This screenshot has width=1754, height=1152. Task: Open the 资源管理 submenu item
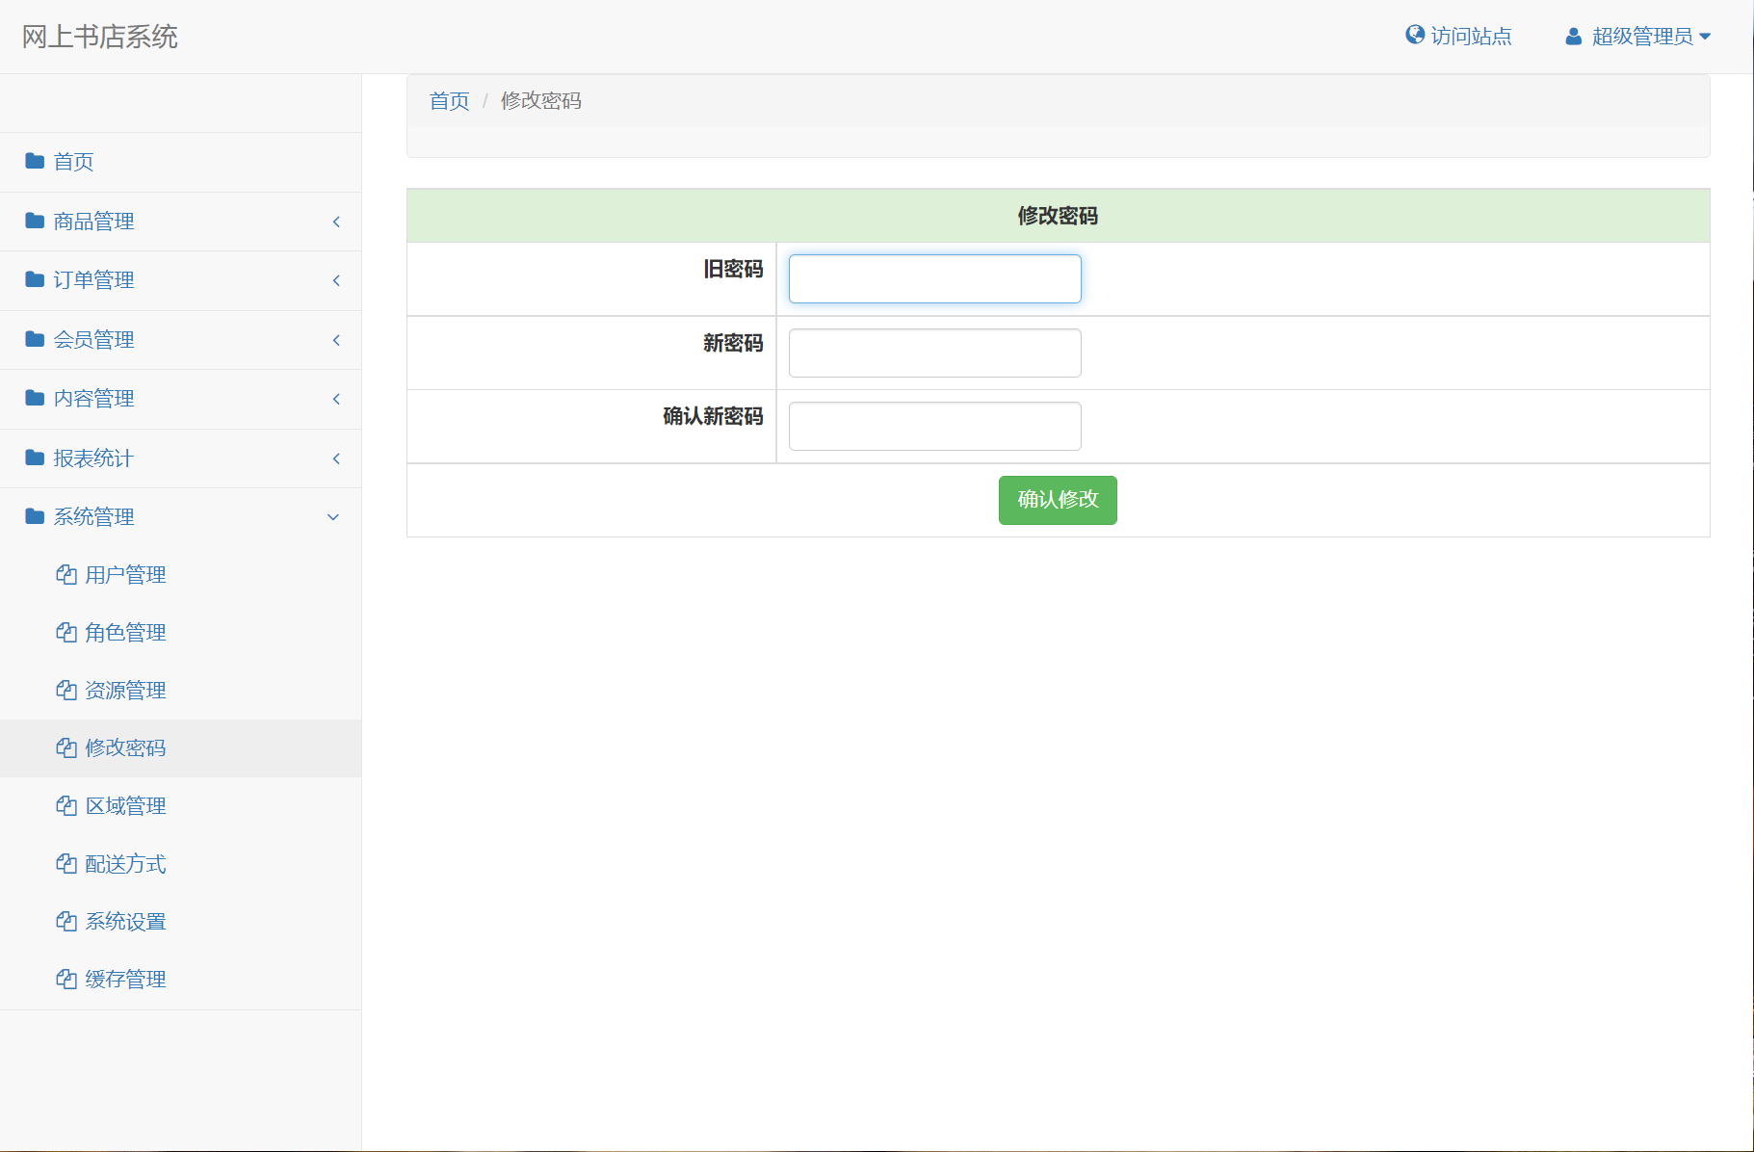(125, 691)
